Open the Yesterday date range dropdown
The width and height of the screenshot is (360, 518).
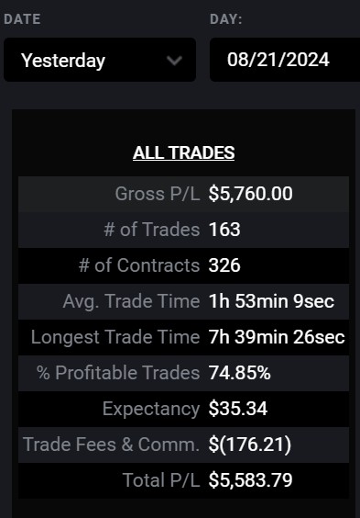click(x=100, y=60)
